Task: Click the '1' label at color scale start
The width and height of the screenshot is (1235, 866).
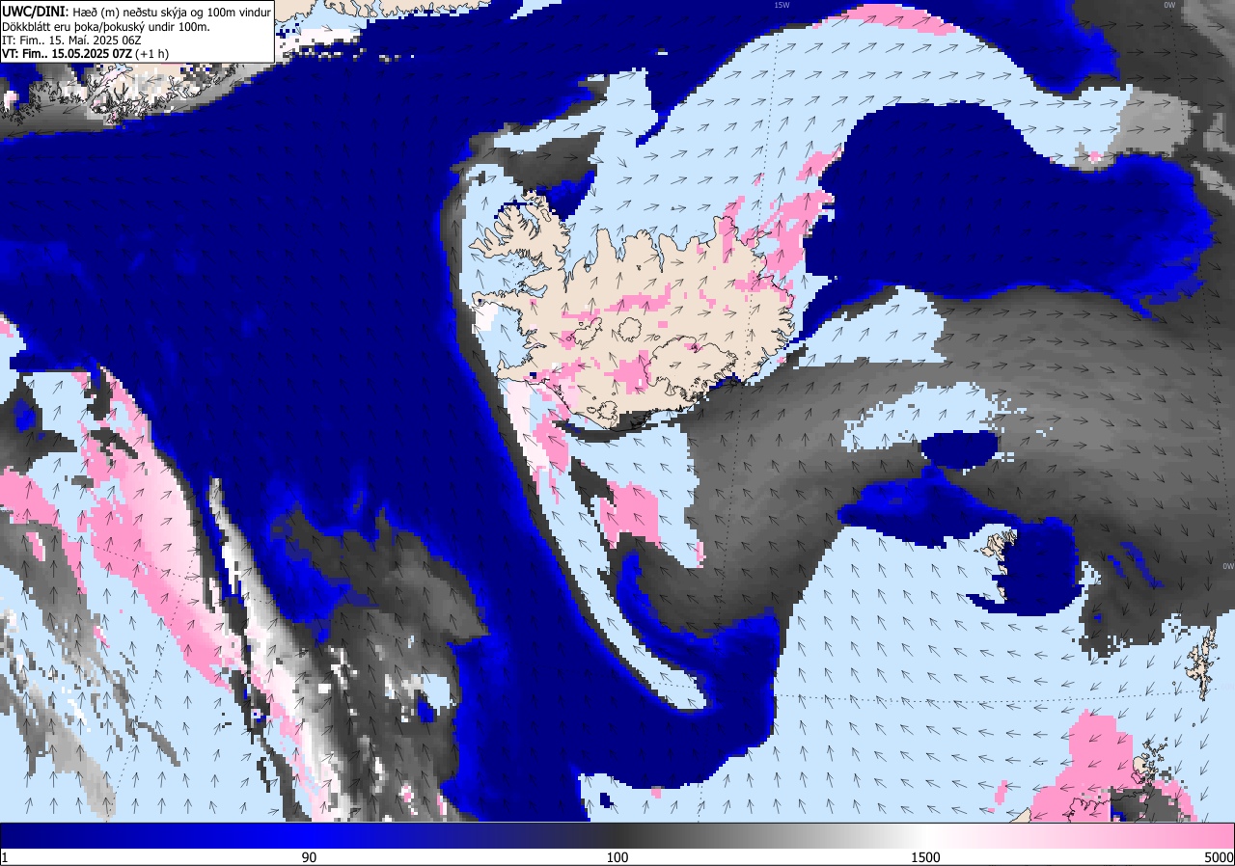Action: click(x=5, y=857)
